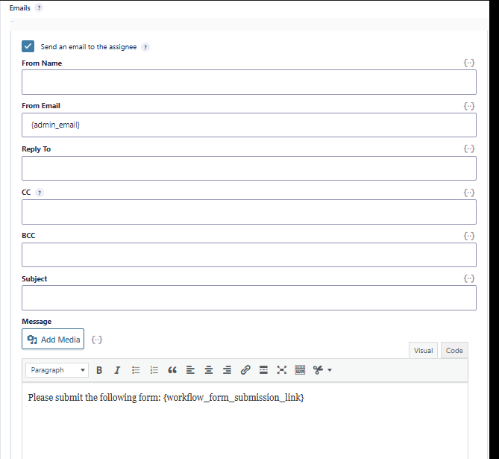The height and width of the screenshot is (459, 499).
Task: Focus the CC input field
Action: point(249,212)
